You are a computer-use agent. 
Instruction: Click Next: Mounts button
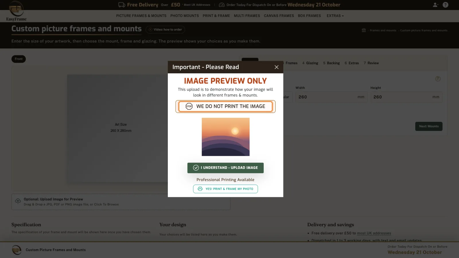(x=429, y=126)
